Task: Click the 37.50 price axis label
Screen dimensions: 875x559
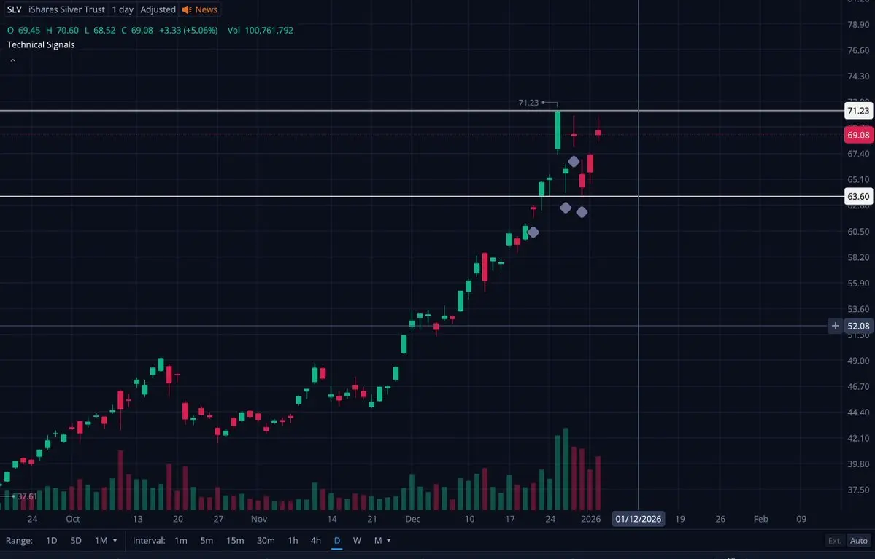Action: click(x=858, y=490)
